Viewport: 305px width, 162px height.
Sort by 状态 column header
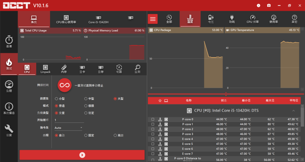pyautogui.click(x=224, y=100)
